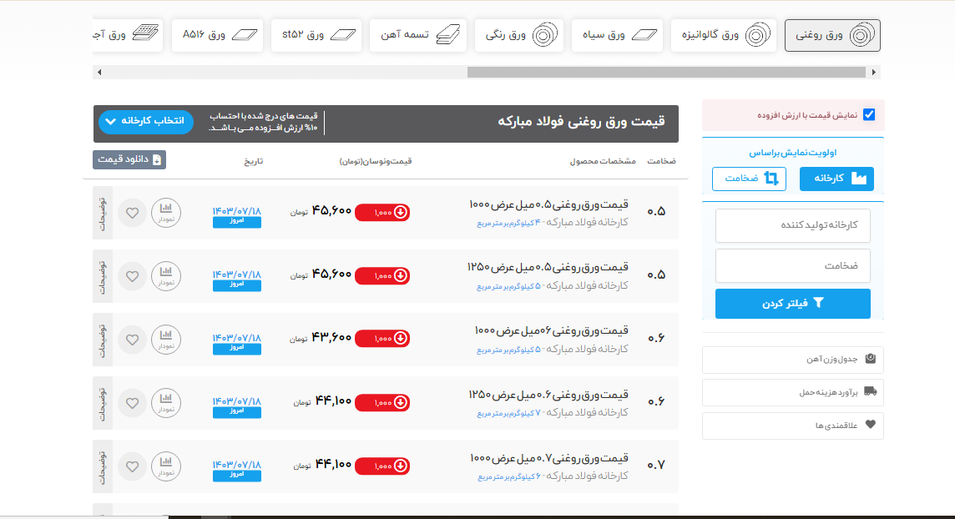Expand توضیحات tab on 0.6 width 1000 row

[102, 340]
